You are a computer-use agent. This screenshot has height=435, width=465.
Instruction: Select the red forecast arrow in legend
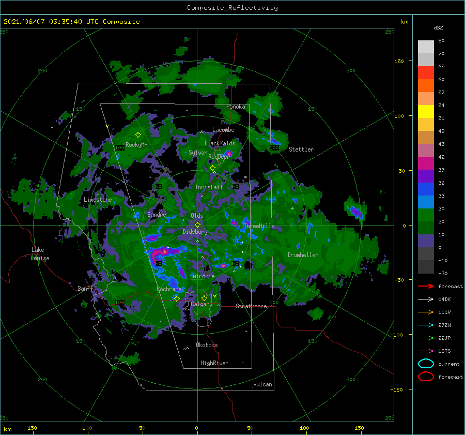(426, 286)
